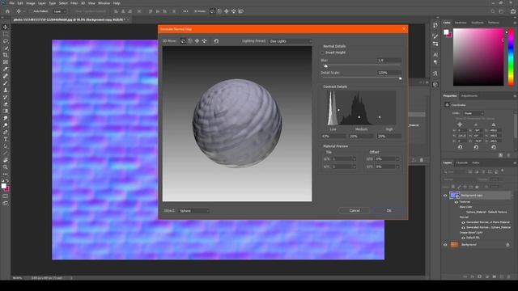Select the Crop tool

pyautogui.click(x=6, y=55)
